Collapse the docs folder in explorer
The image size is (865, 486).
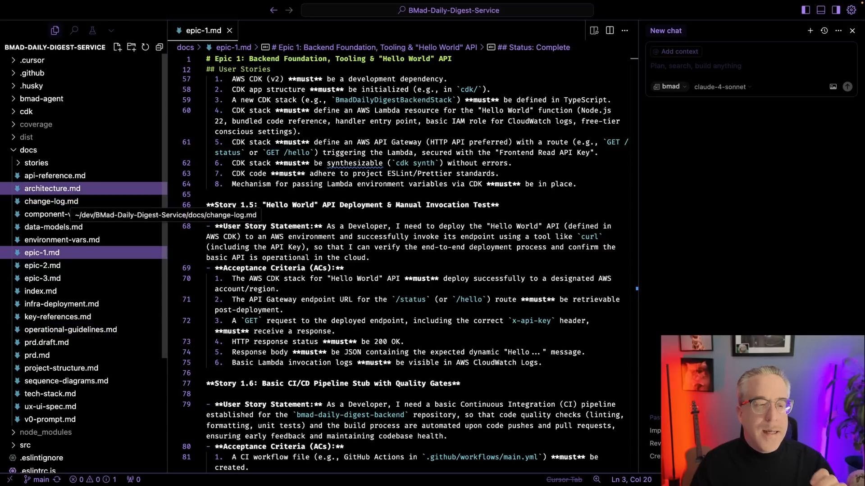click(x=28, y=150)
